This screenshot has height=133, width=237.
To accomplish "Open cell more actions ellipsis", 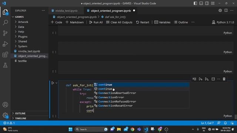I will click(x=218, y=79).
